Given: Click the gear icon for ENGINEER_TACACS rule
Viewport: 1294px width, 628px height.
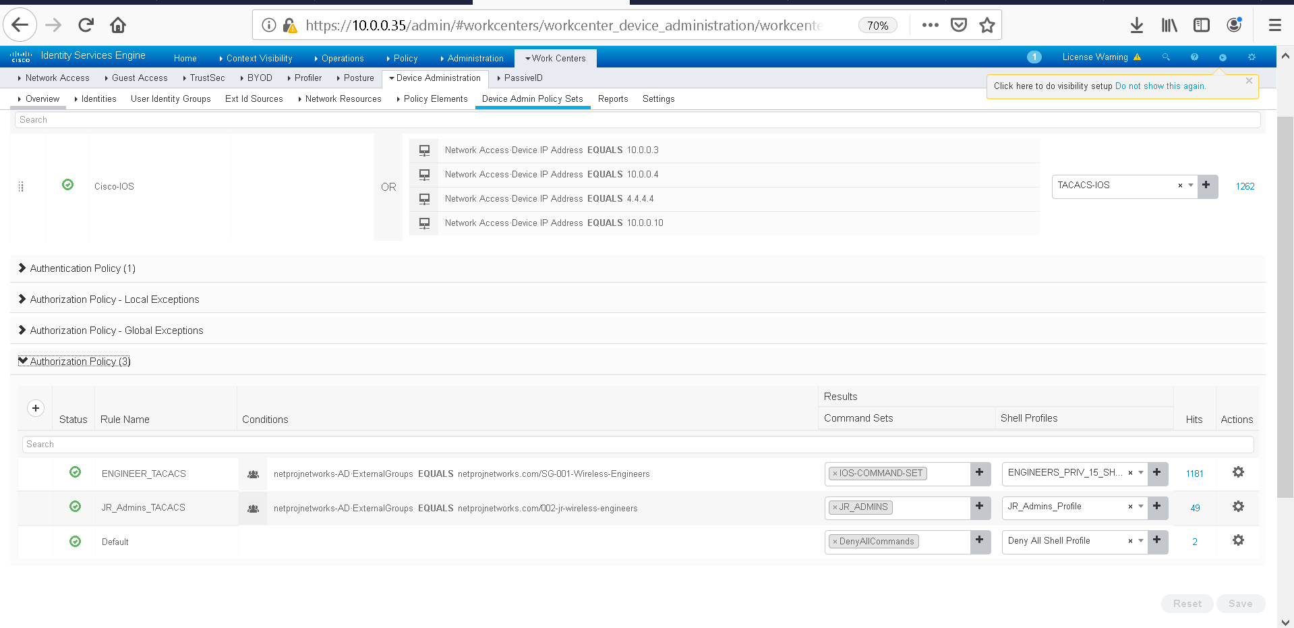Looking at the screenshot, I should (x=1238, y=472).
